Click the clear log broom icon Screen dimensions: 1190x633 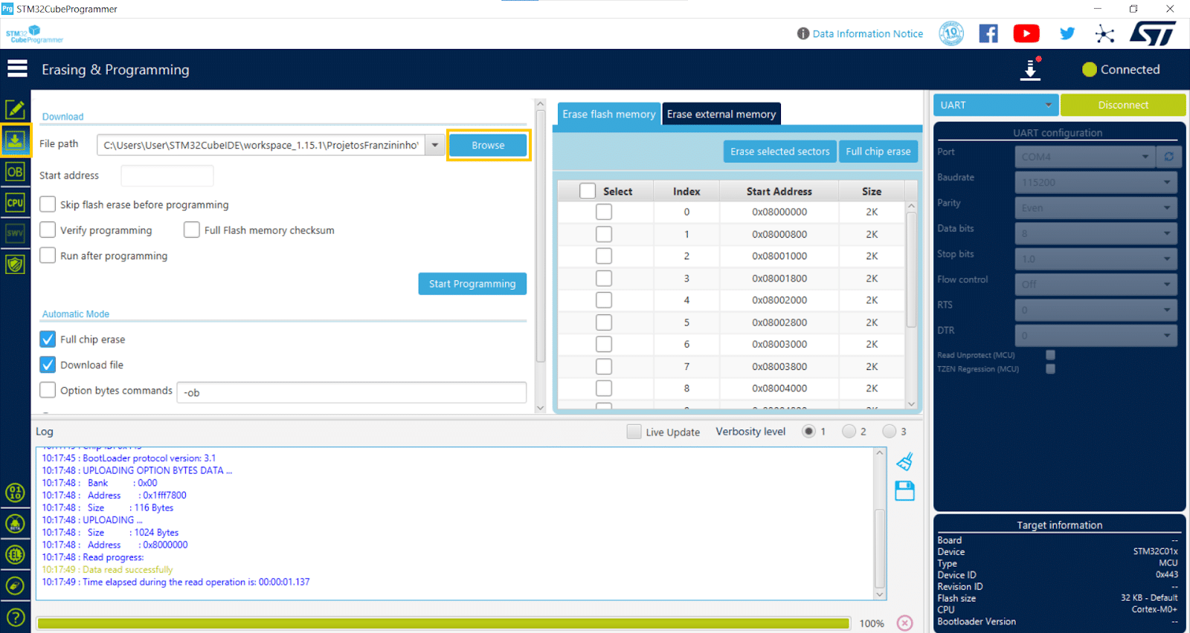point(904,462)
